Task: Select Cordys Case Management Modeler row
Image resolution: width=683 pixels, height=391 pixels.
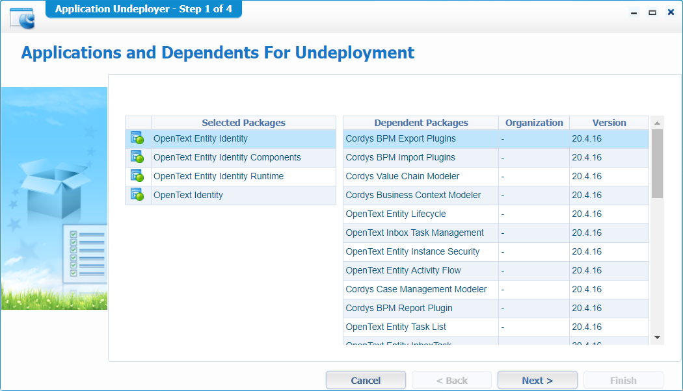Action: (x=496, y=289)
